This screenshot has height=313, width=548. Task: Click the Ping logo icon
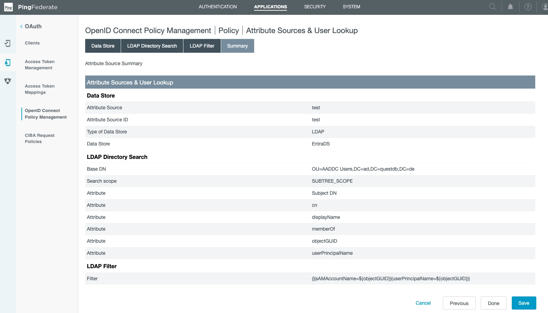click(x=8, y=7)
